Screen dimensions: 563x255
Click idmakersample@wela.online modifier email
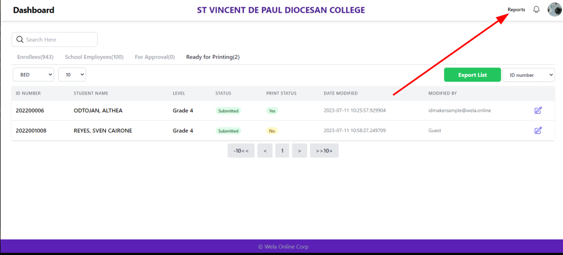tap(460, 111)
